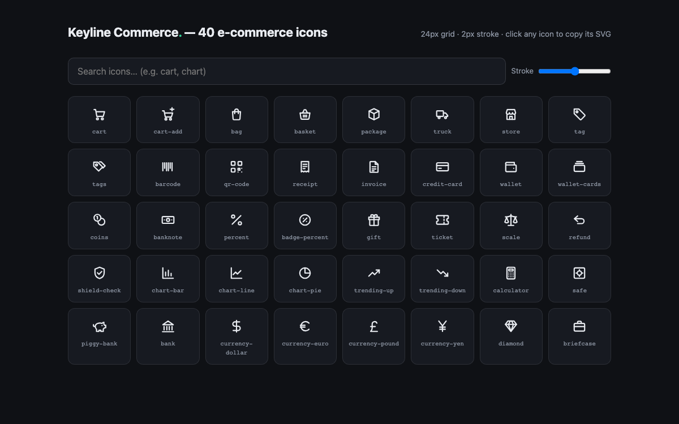This screenshot has height=424, width=679.
Task: Pick the package box icon
Action: 373,119
